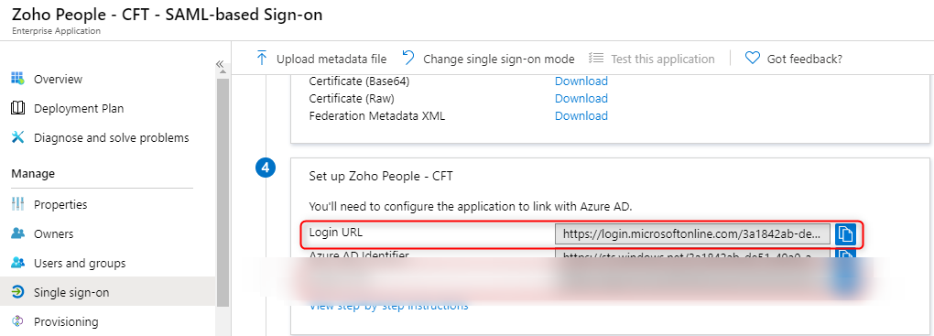
Task: Click the heart icon beside Got feedback
Action: (753, 59)
